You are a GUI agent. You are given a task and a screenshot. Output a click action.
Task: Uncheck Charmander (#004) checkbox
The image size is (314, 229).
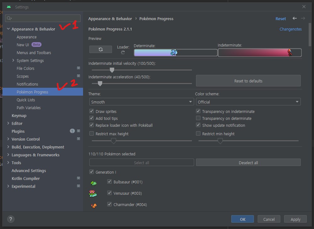tap(109, 204)
